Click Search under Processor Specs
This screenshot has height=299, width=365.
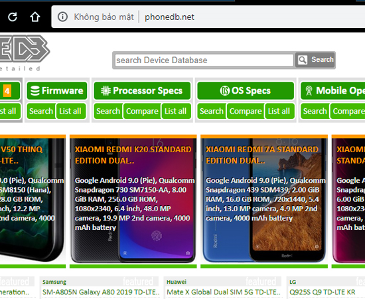(x=108, y=111)
